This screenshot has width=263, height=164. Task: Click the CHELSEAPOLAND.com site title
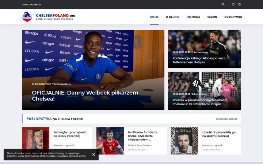click(x=56, y=15)
